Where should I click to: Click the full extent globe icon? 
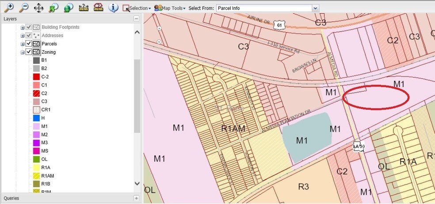[69, 7]
